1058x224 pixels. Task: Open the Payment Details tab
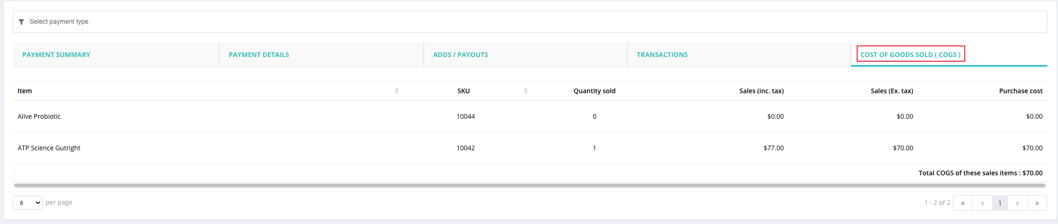259,55
